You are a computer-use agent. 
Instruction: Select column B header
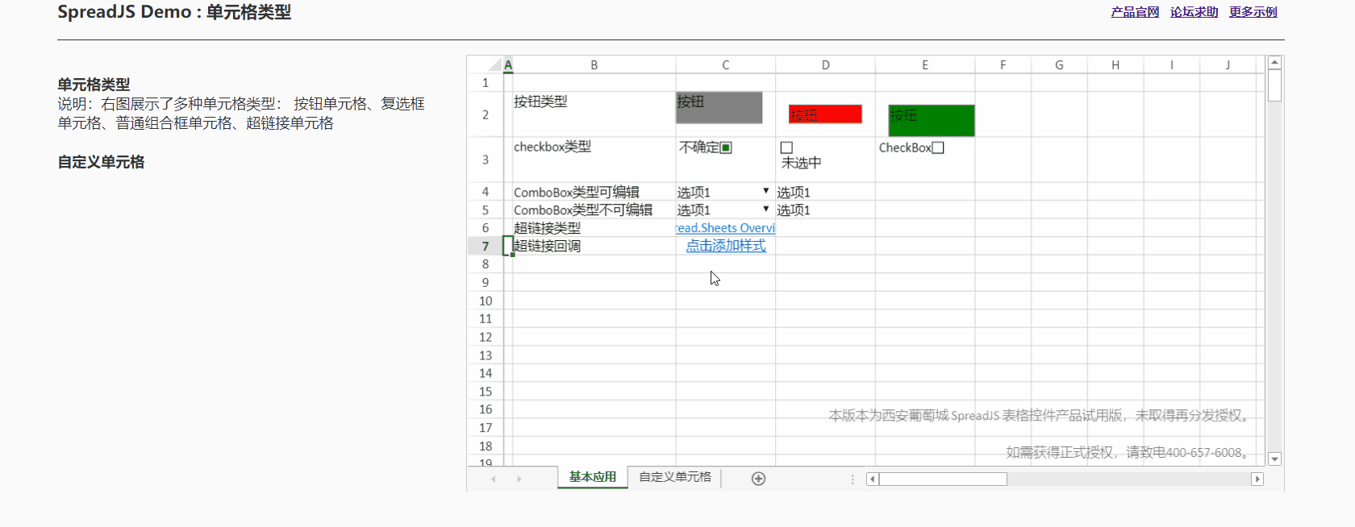pyautogui.click(x=594, y=65)
